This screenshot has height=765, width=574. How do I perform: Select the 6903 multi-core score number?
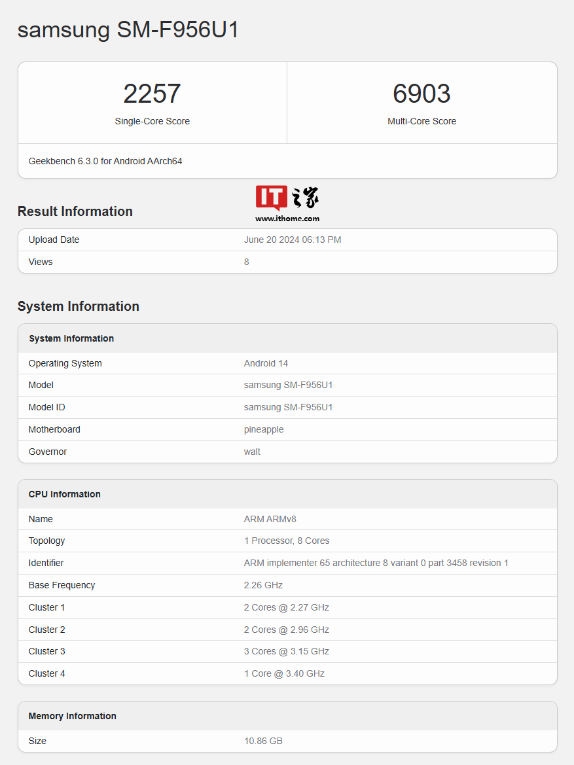click(x=422, y=94)
